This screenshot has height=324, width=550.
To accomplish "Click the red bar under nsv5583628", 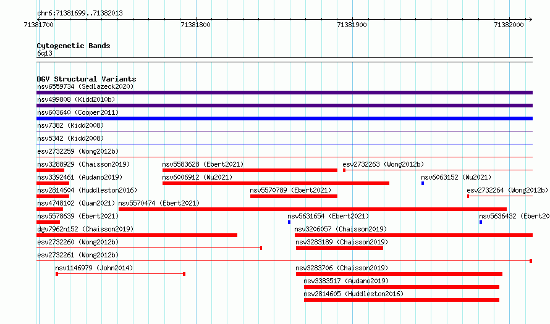I will click(250, 170).
